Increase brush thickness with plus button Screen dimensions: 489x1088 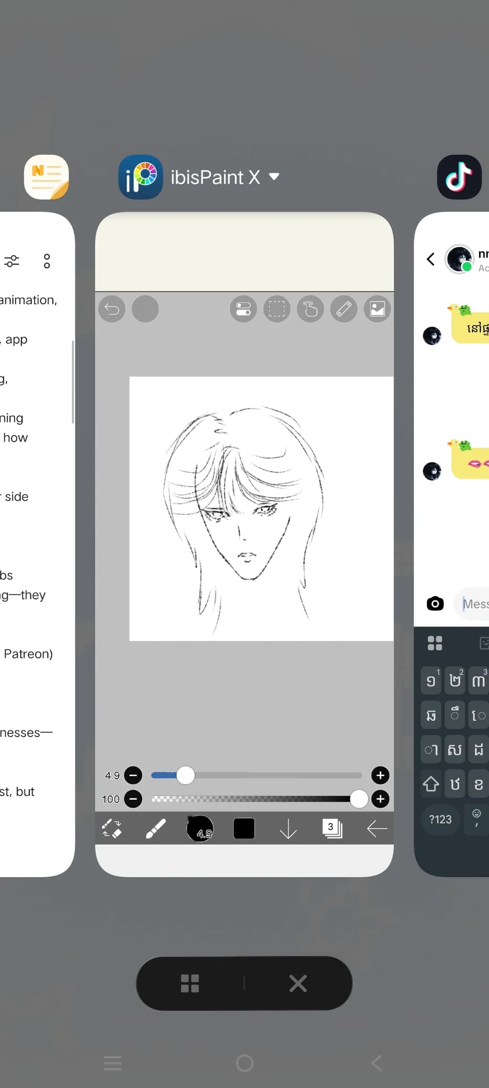click(x=380, y=775)
